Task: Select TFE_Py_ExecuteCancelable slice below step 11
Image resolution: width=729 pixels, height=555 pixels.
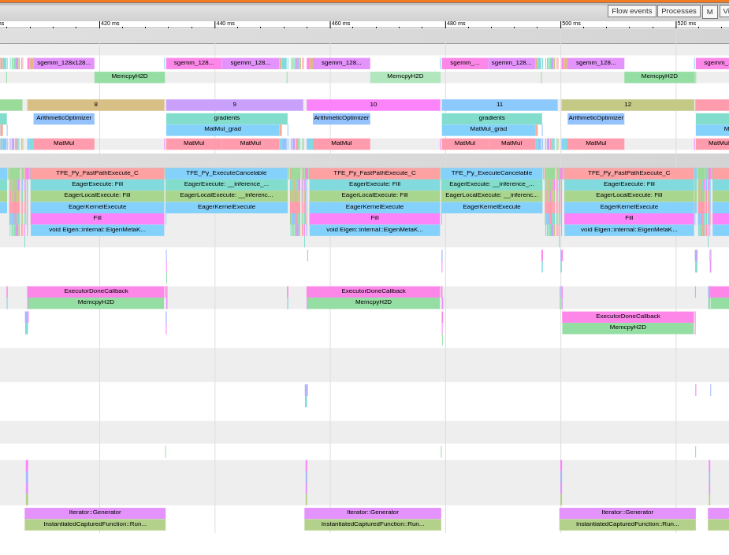Action: point(492,173)
